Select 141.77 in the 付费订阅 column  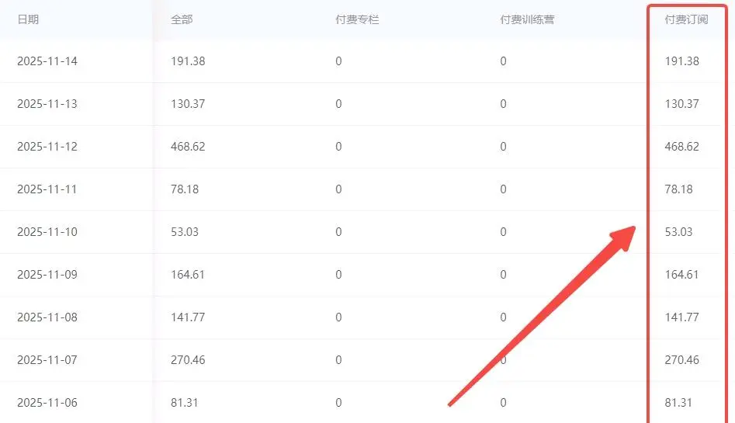point(682,317)
